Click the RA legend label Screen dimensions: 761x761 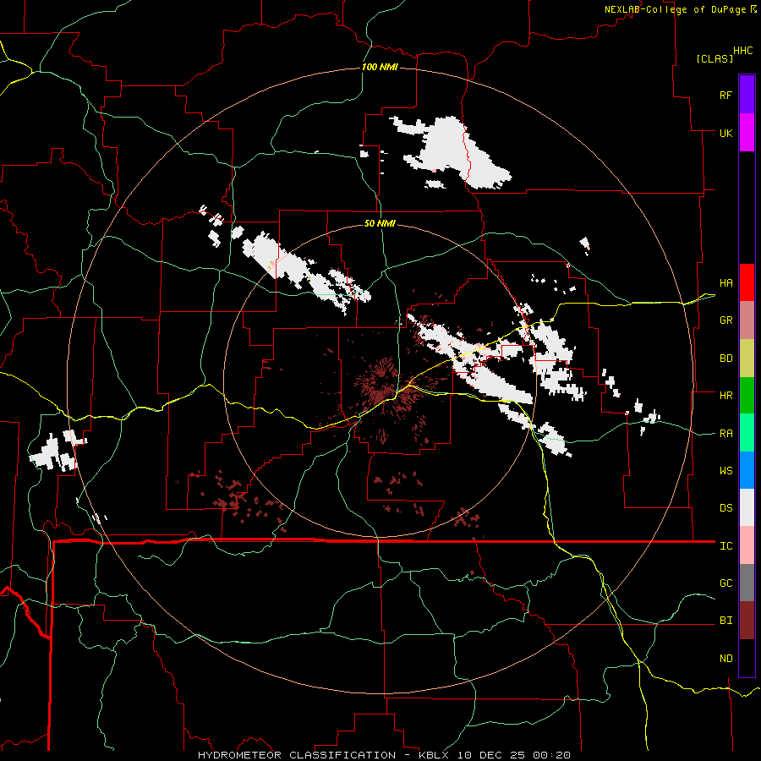(x=725, y=434)
